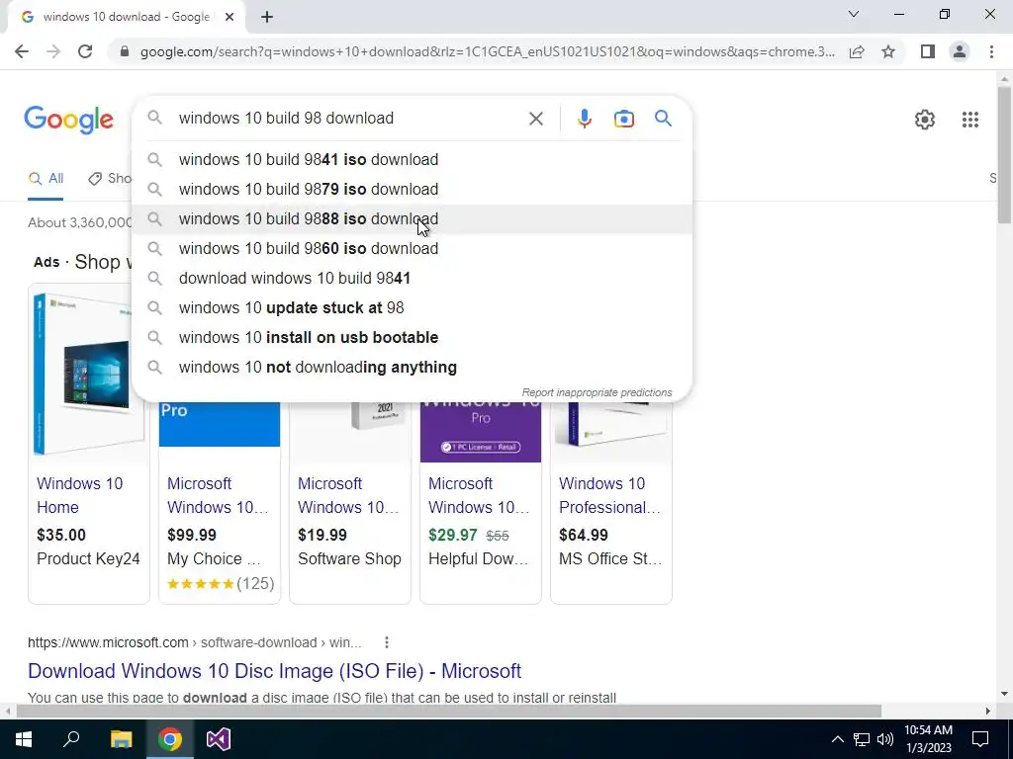
Task: Open the 'Windows 10 Professional...' product link
Action: pos(609,495)
